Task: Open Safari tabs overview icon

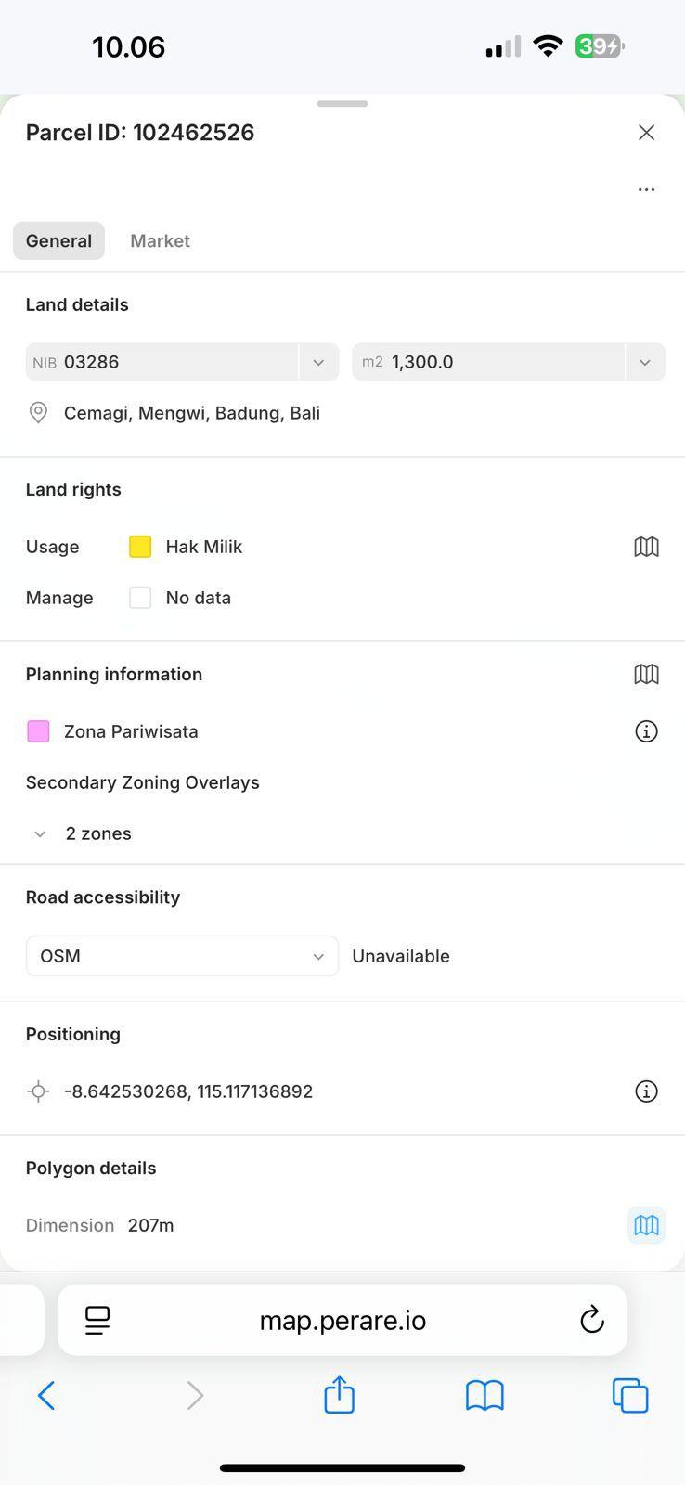Action: [630, 1395]
